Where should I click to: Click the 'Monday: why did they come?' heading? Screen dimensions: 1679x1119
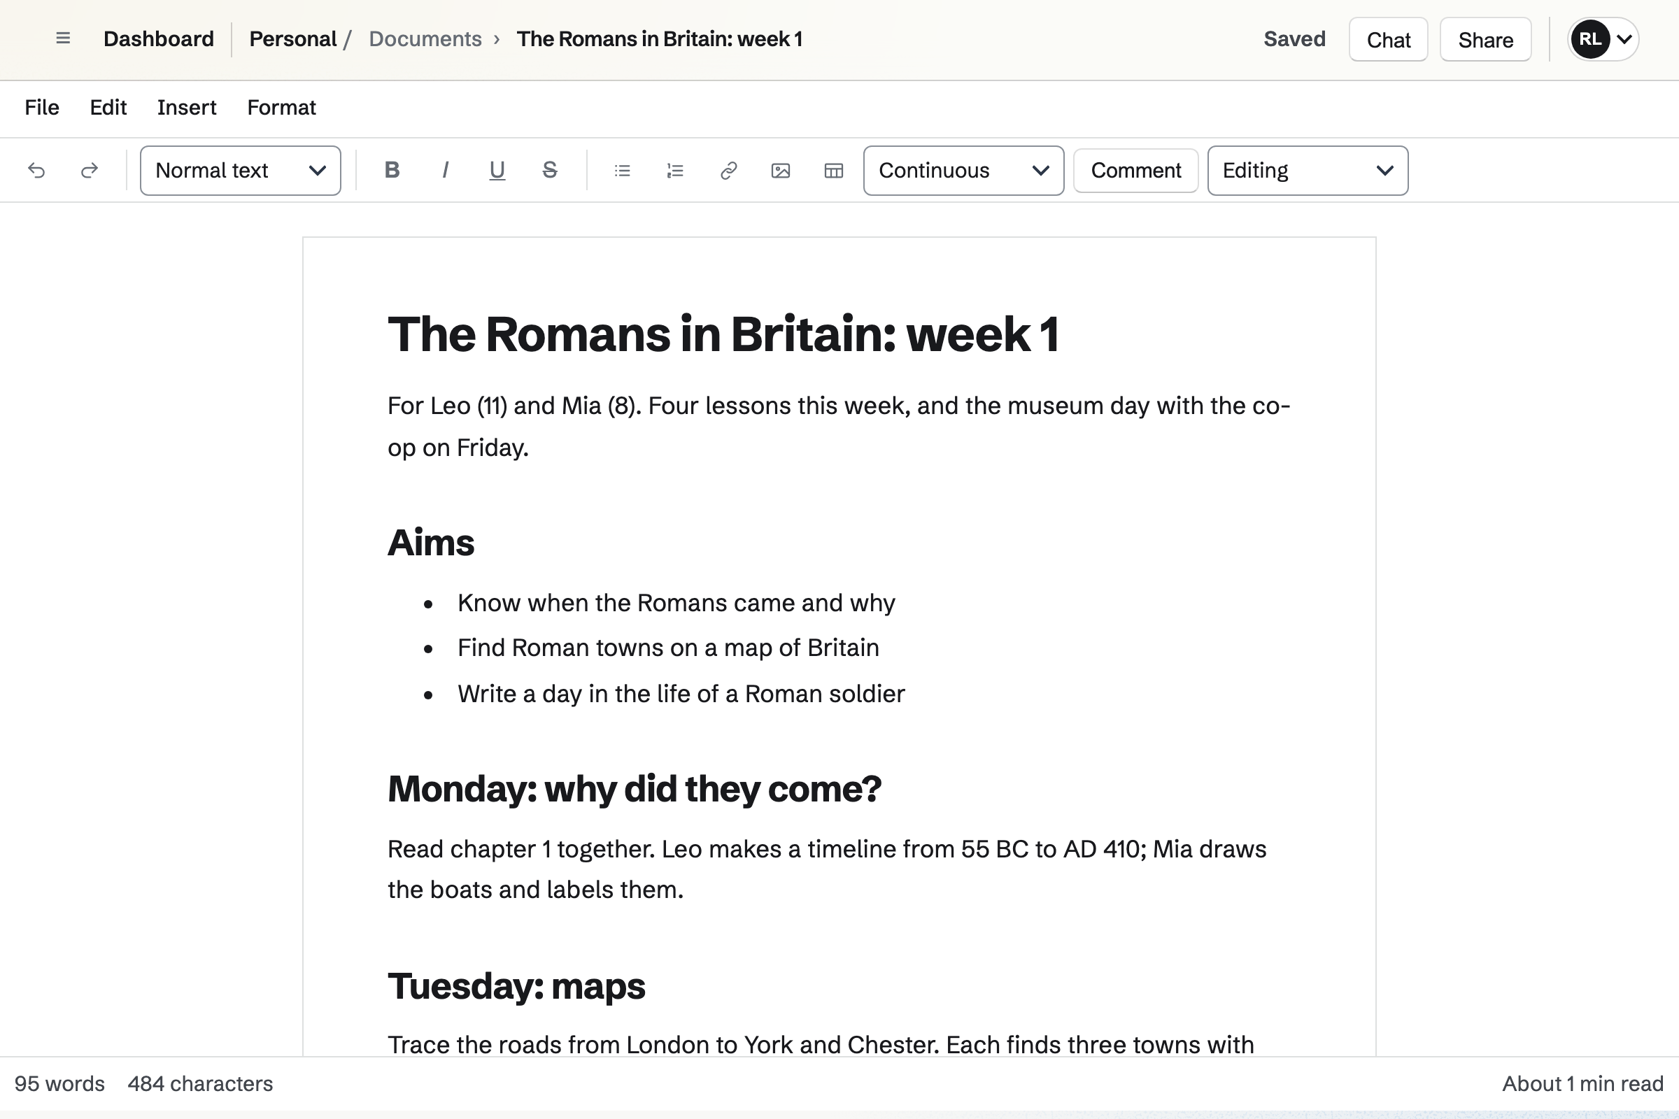point(635,790)
